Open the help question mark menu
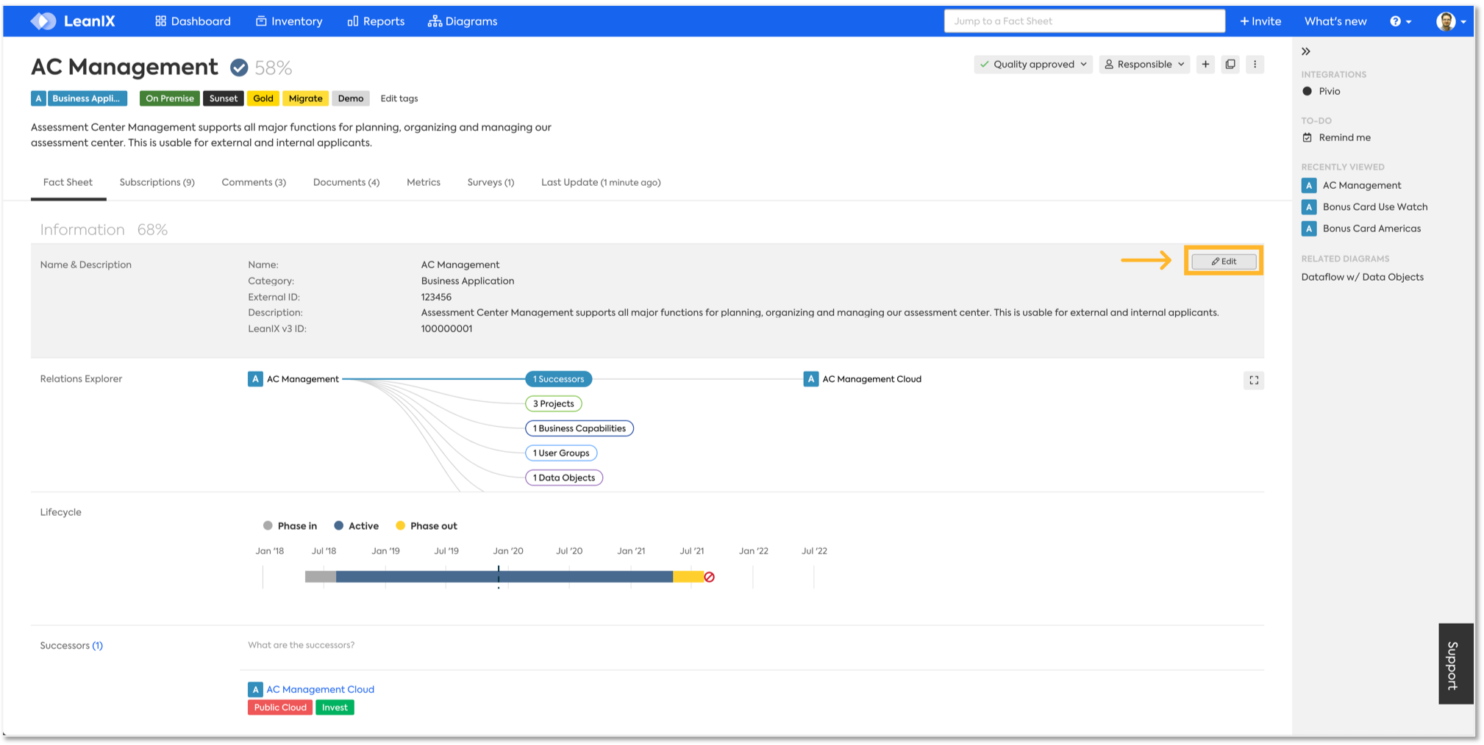The image size is (1484, 745). [1400, 21]
